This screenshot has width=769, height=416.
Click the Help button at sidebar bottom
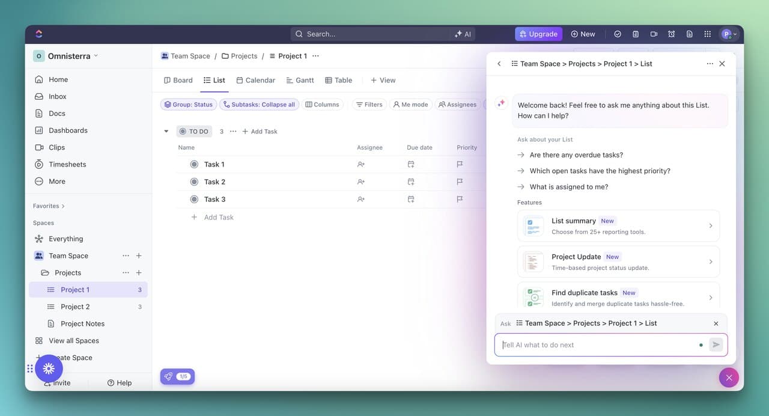pyautogui.click(x=119, y=383)
